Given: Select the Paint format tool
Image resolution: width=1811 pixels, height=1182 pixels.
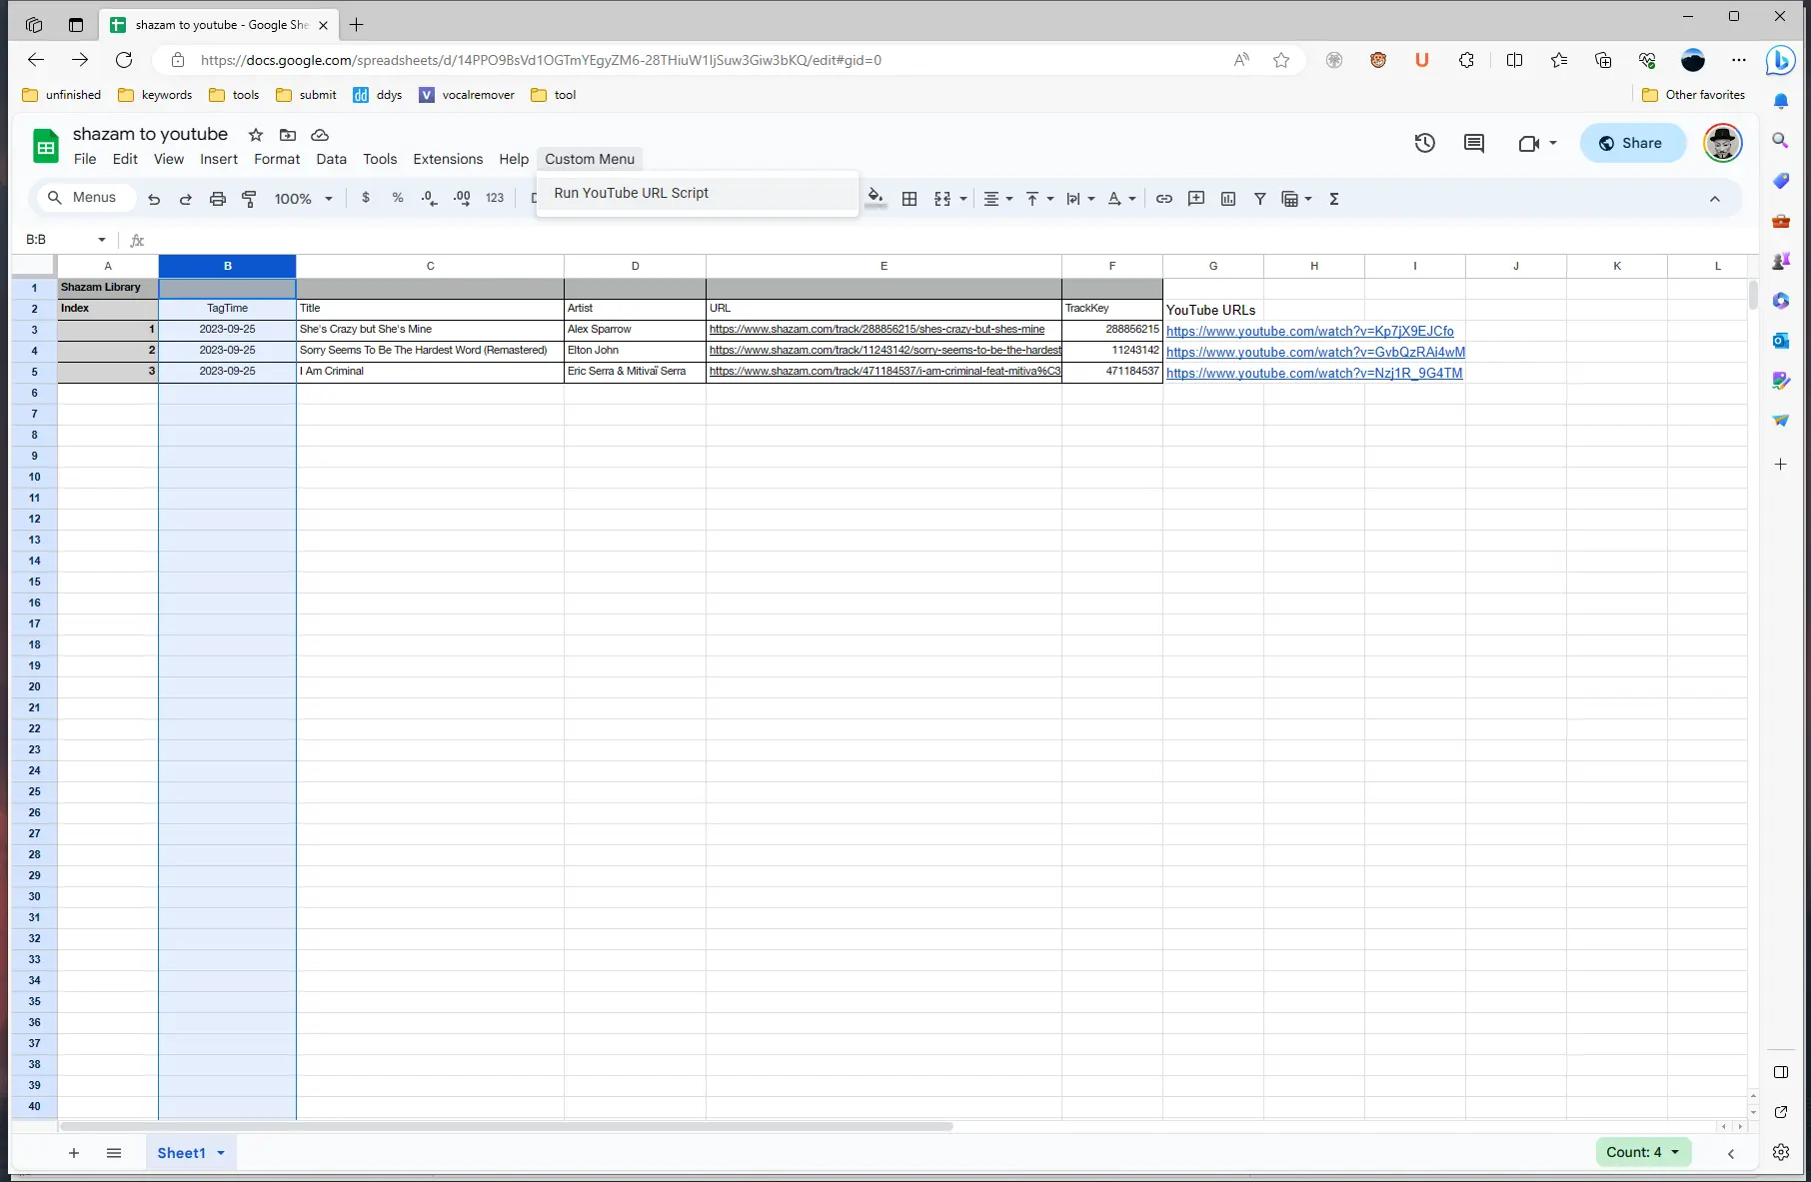Looking at the screenshot, I should 249,199.
